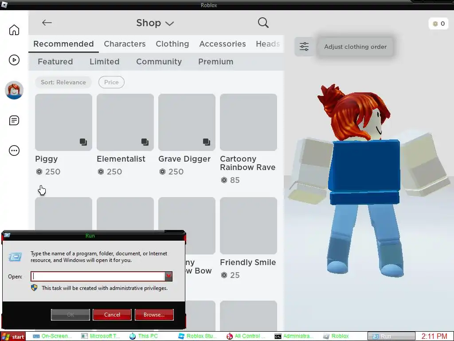Click Cancel in the Run dialog
This screenshot has height=341, width=454.
click(112, 315)
